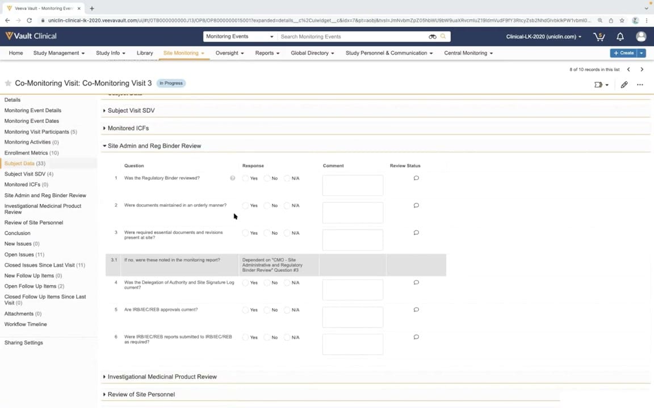Open Clinical-LK-2020 vault selector dropdown
The width and height of the screenshot is (654, 408).
[543, 37]
